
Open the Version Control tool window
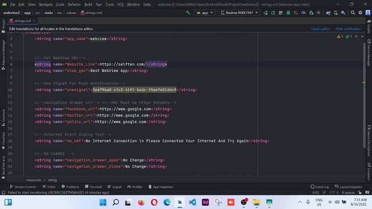23,187
